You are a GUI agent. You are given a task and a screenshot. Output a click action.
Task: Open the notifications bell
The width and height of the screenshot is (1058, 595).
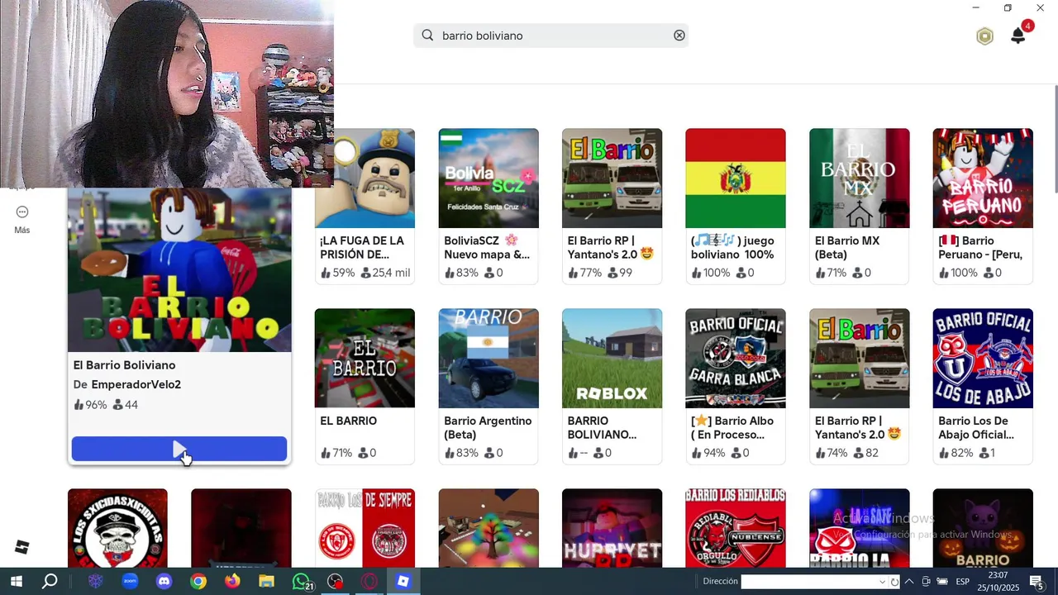pos(1018,36)
